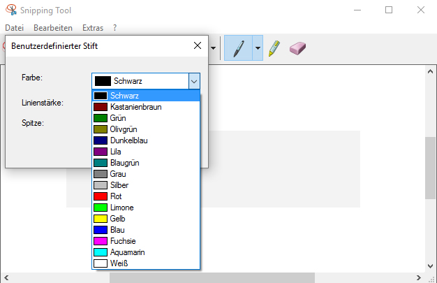Close the Snipping Tool window
The image size is (437, 283).
coord(421,10)
